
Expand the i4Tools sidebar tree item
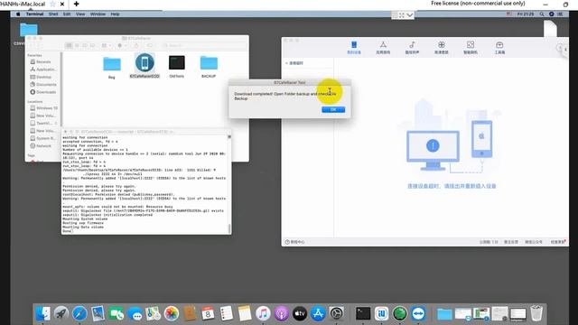click(x=287, y=63)
